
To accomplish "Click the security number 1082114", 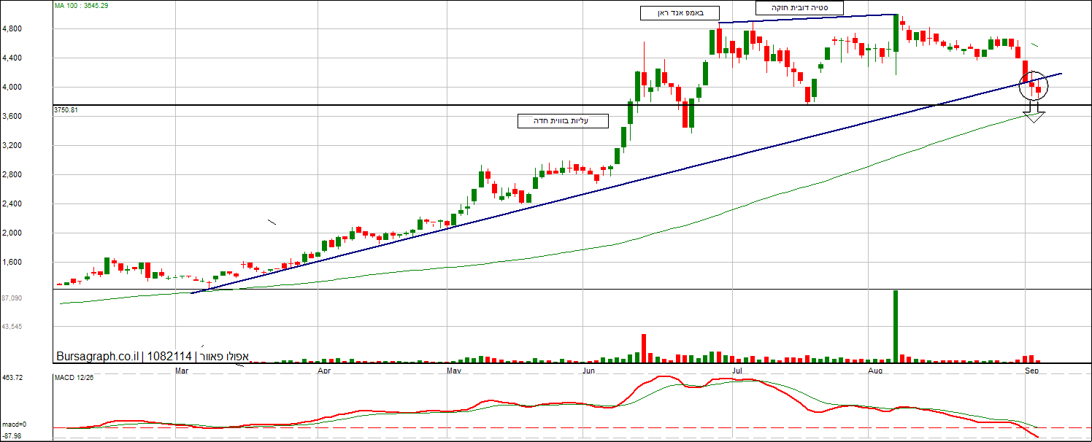I will point(169,357).
